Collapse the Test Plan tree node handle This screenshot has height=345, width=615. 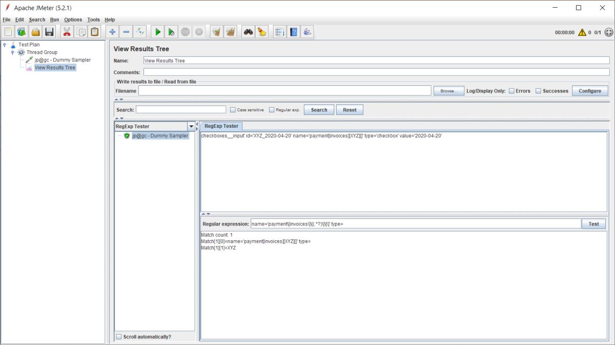tap(5, 44)
